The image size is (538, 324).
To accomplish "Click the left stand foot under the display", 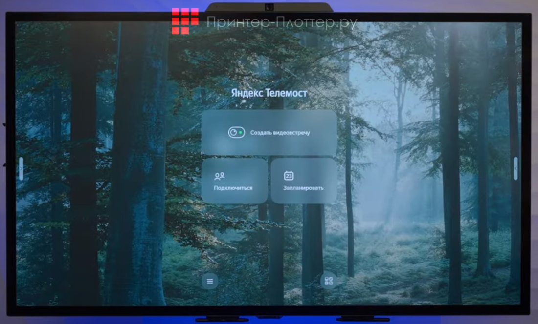I will pyautogui.click(x=216, y=319).
